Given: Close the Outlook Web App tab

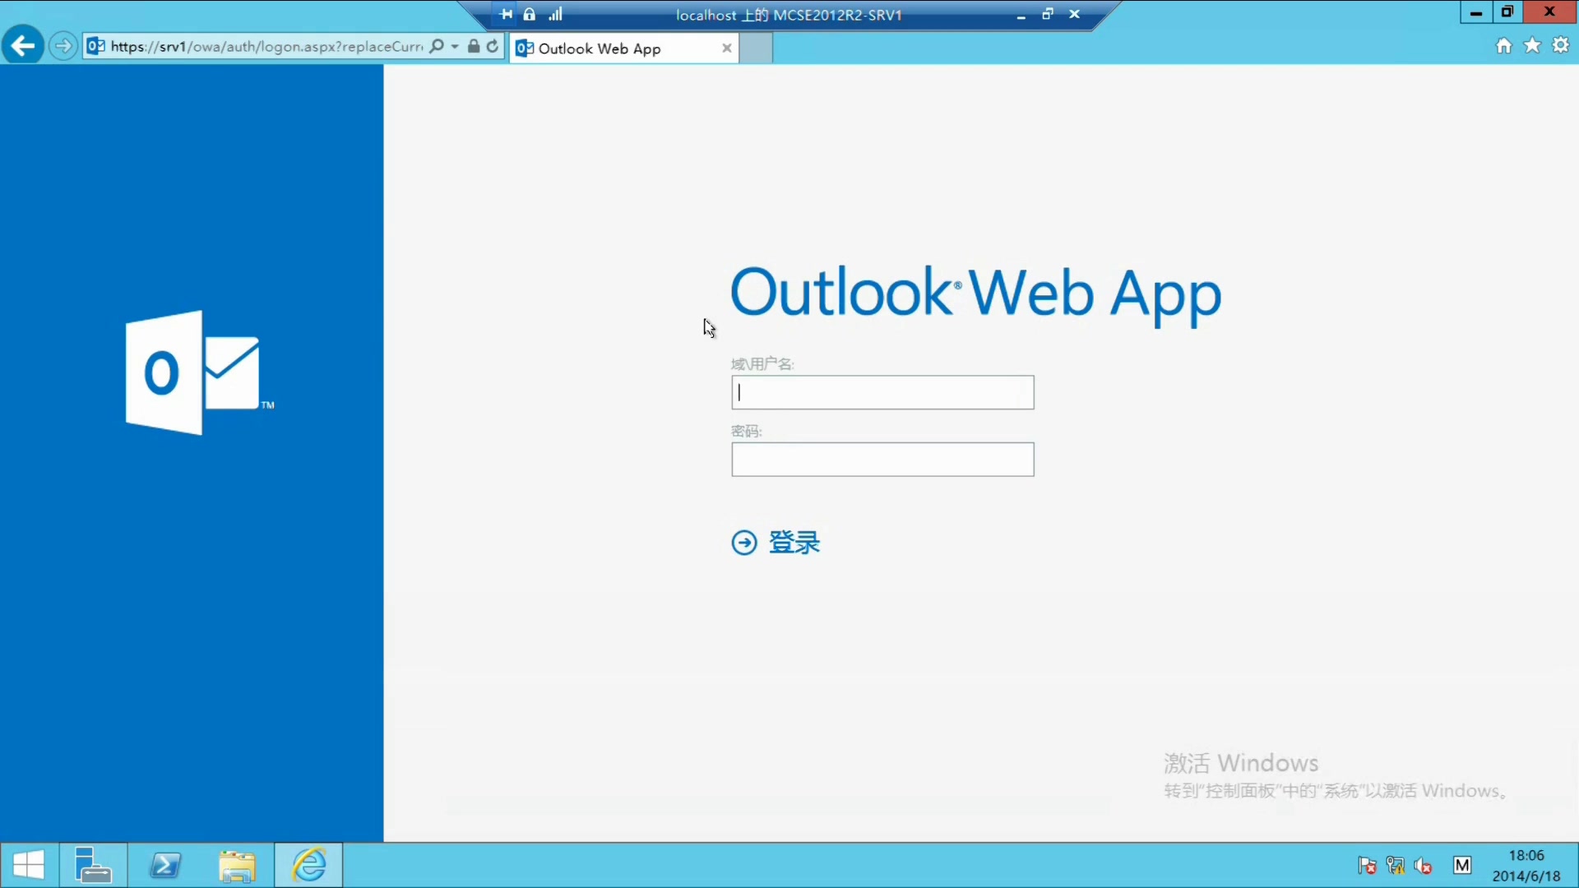Looking at the screenshot, I should tap(727, 48).
